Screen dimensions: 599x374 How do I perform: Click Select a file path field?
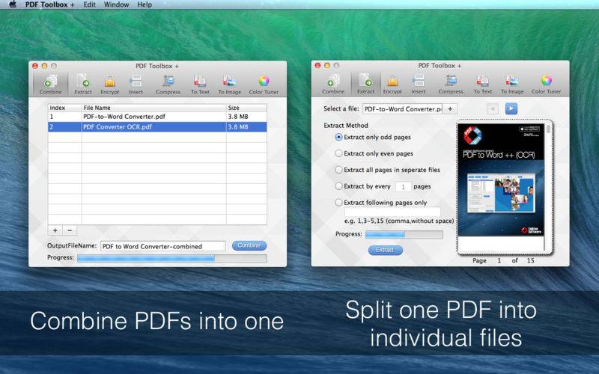click(x=403, y=108)
